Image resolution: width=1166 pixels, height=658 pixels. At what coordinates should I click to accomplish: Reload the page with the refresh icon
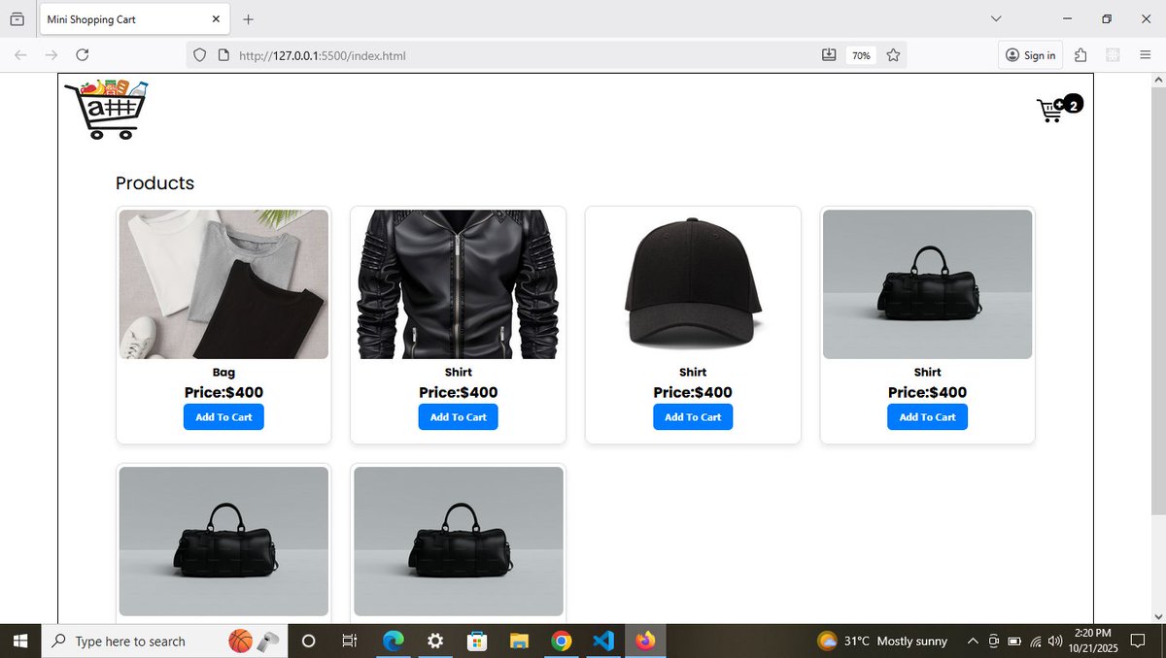tap(83, 55)
